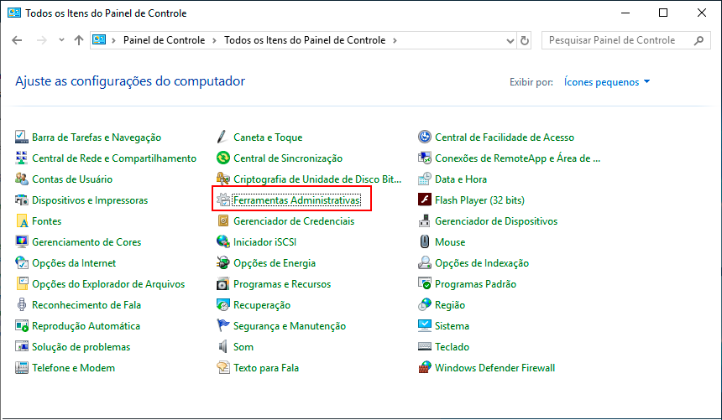722x420 pixels.
Task: Click the search magnifier icon
Action: coord(699,40)
